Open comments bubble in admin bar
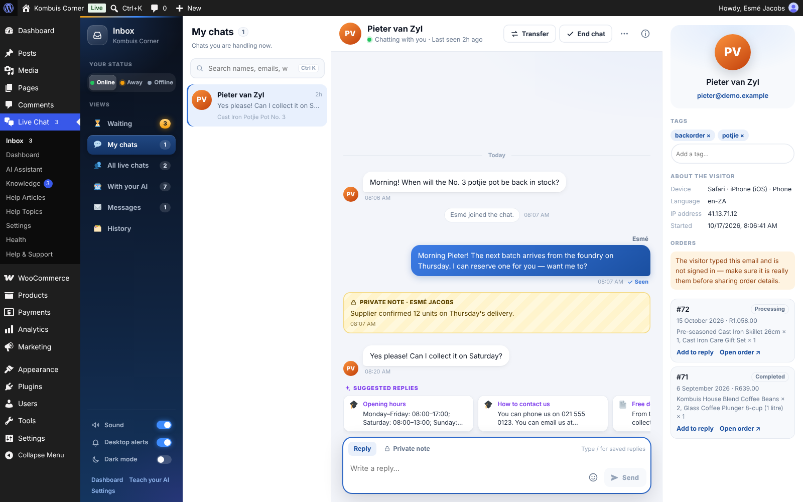This screenshot has width=803, height=502. click(x=155, y=8)
